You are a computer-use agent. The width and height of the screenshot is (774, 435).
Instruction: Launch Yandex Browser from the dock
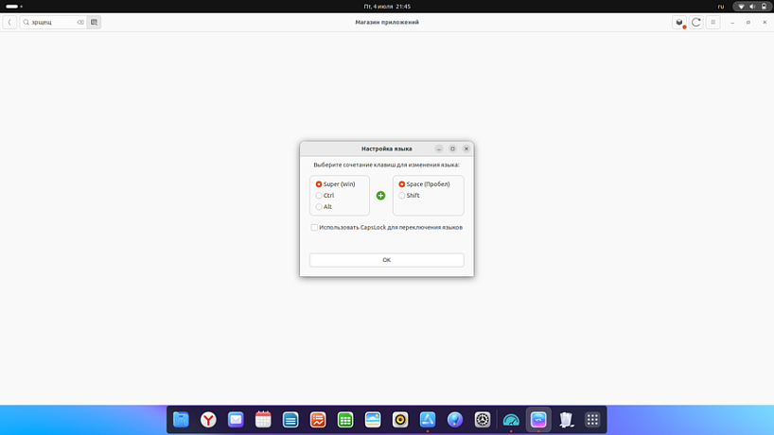tap(208, 420)
